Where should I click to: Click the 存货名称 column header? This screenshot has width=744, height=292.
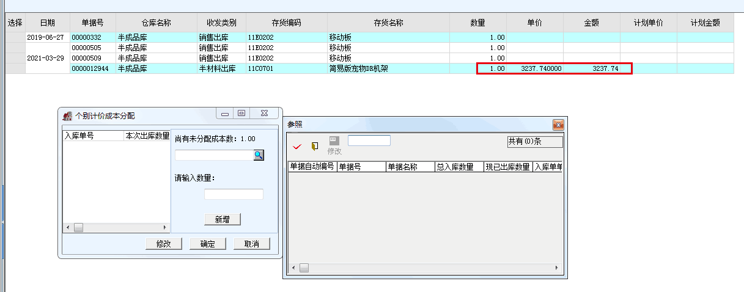click(x=389, y=23)
